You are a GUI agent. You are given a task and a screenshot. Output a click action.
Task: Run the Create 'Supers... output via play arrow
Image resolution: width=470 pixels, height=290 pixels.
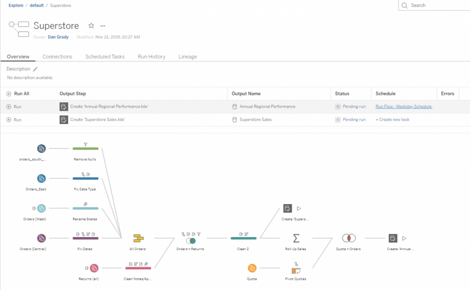299,208
